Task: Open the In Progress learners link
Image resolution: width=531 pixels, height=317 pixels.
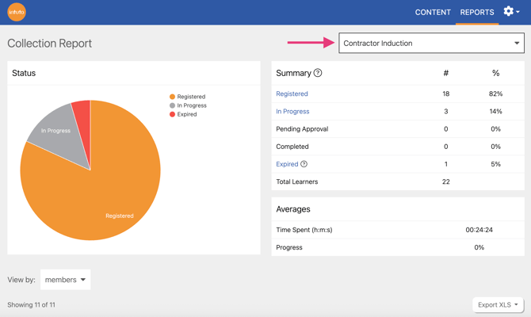Action: point(292,112)
